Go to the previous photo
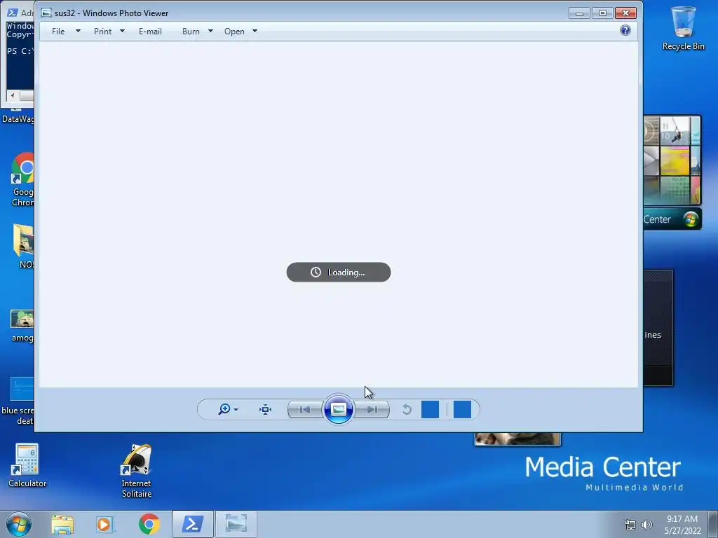718x538 pixels. (x=305, y=409)
